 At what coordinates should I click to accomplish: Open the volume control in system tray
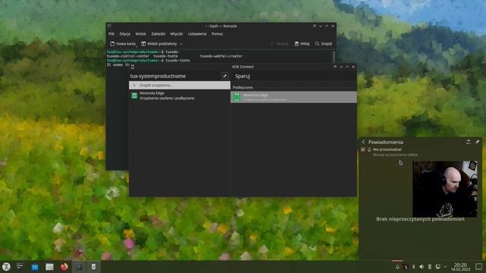point(421,266)
